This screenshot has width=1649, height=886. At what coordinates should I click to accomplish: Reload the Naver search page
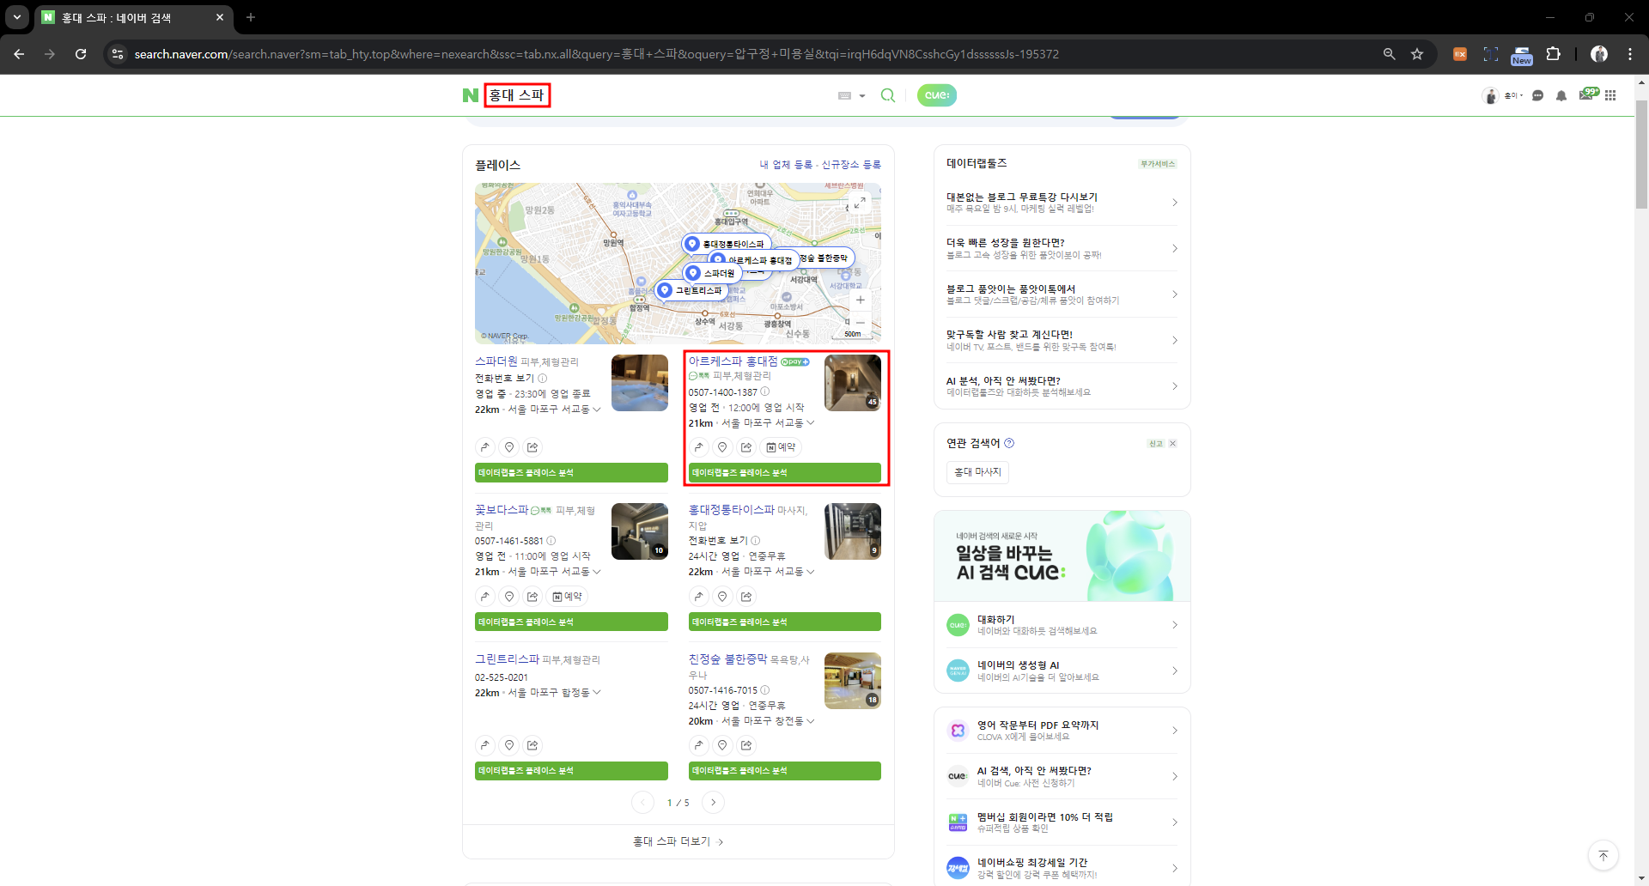coord(81,54)
